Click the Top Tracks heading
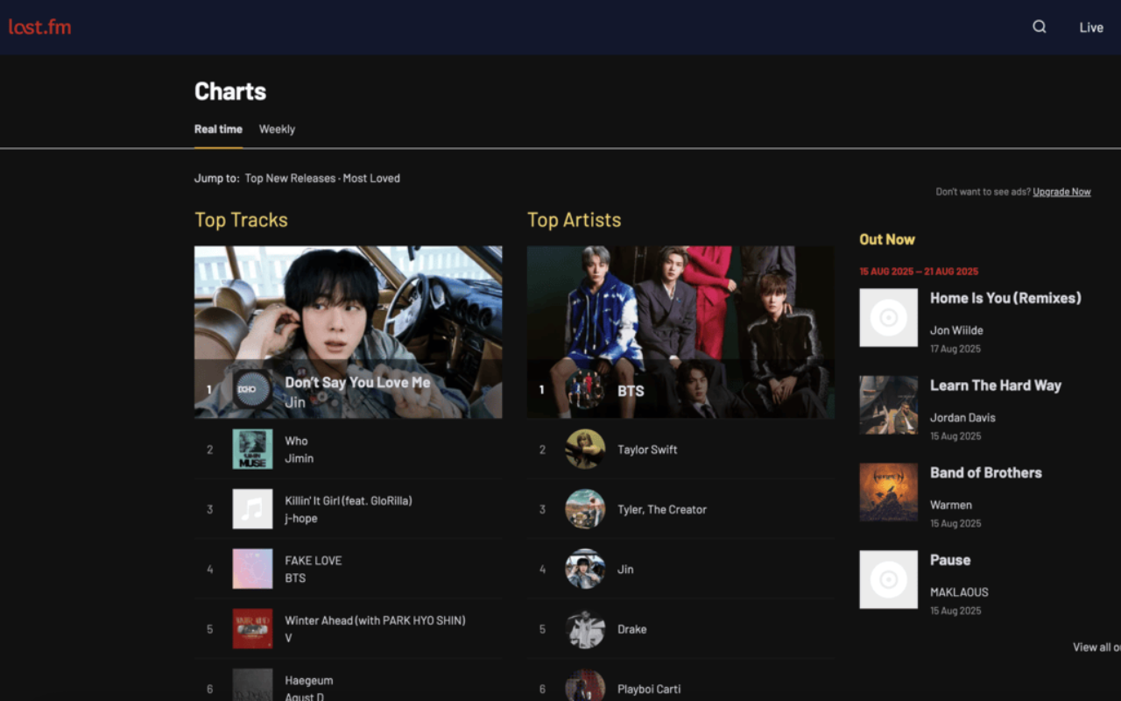The image size is (1121, 701). point(241,220)
